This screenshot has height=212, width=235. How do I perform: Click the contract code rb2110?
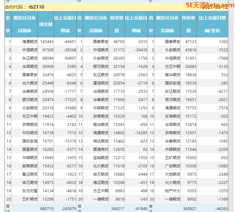(x=36, y=7)
